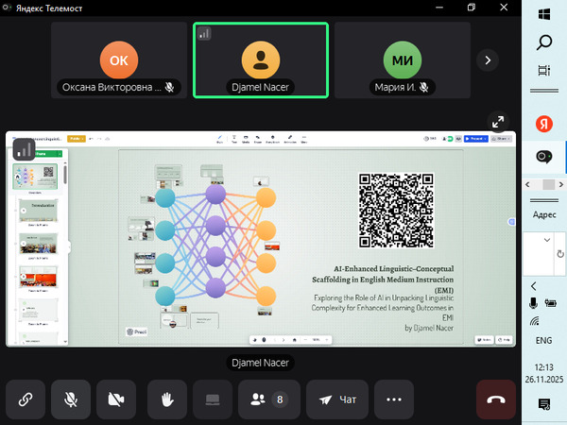
Task: Unmute the microphone in call controls
Action: [71, 399]
